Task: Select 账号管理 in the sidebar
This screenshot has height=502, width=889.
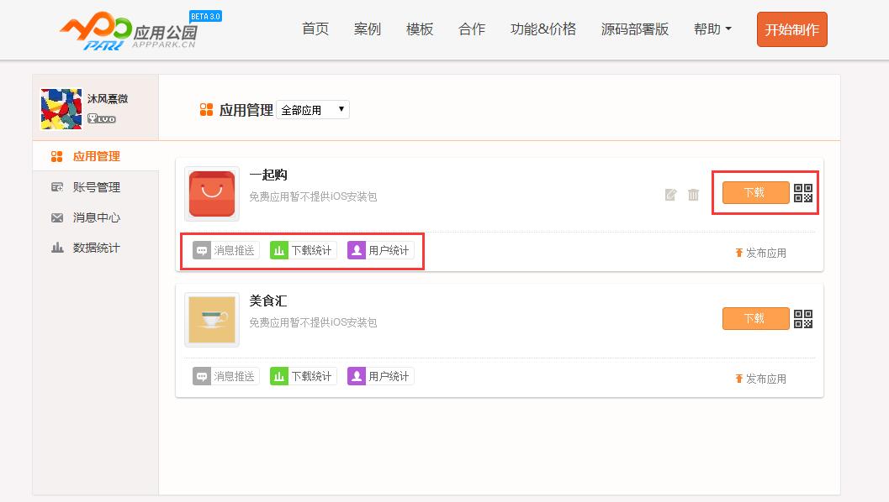Action: click(x=96, y=187)
